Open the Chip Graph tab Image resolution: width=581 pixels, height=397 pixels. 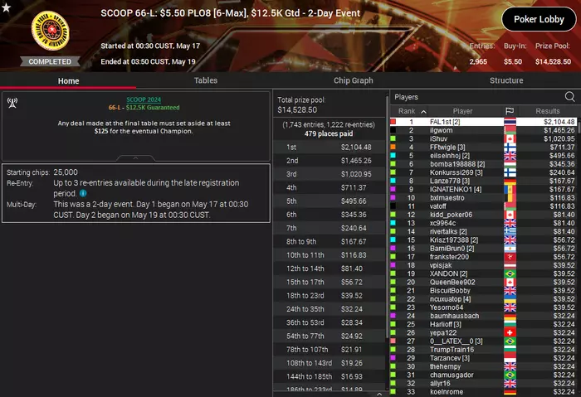tap(353, 80)
